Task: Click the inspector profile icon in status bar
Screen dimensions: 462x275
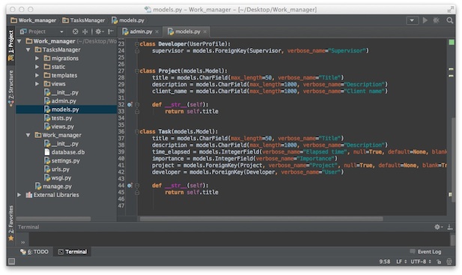Action: point(449,262)
